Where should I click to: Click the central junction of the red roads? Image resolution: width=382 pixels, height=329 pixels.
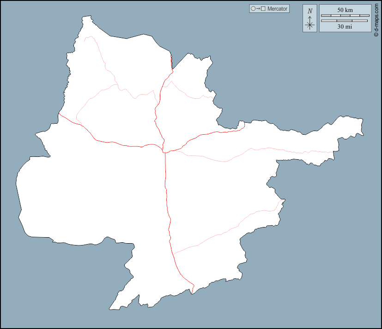tap(164, 152)
